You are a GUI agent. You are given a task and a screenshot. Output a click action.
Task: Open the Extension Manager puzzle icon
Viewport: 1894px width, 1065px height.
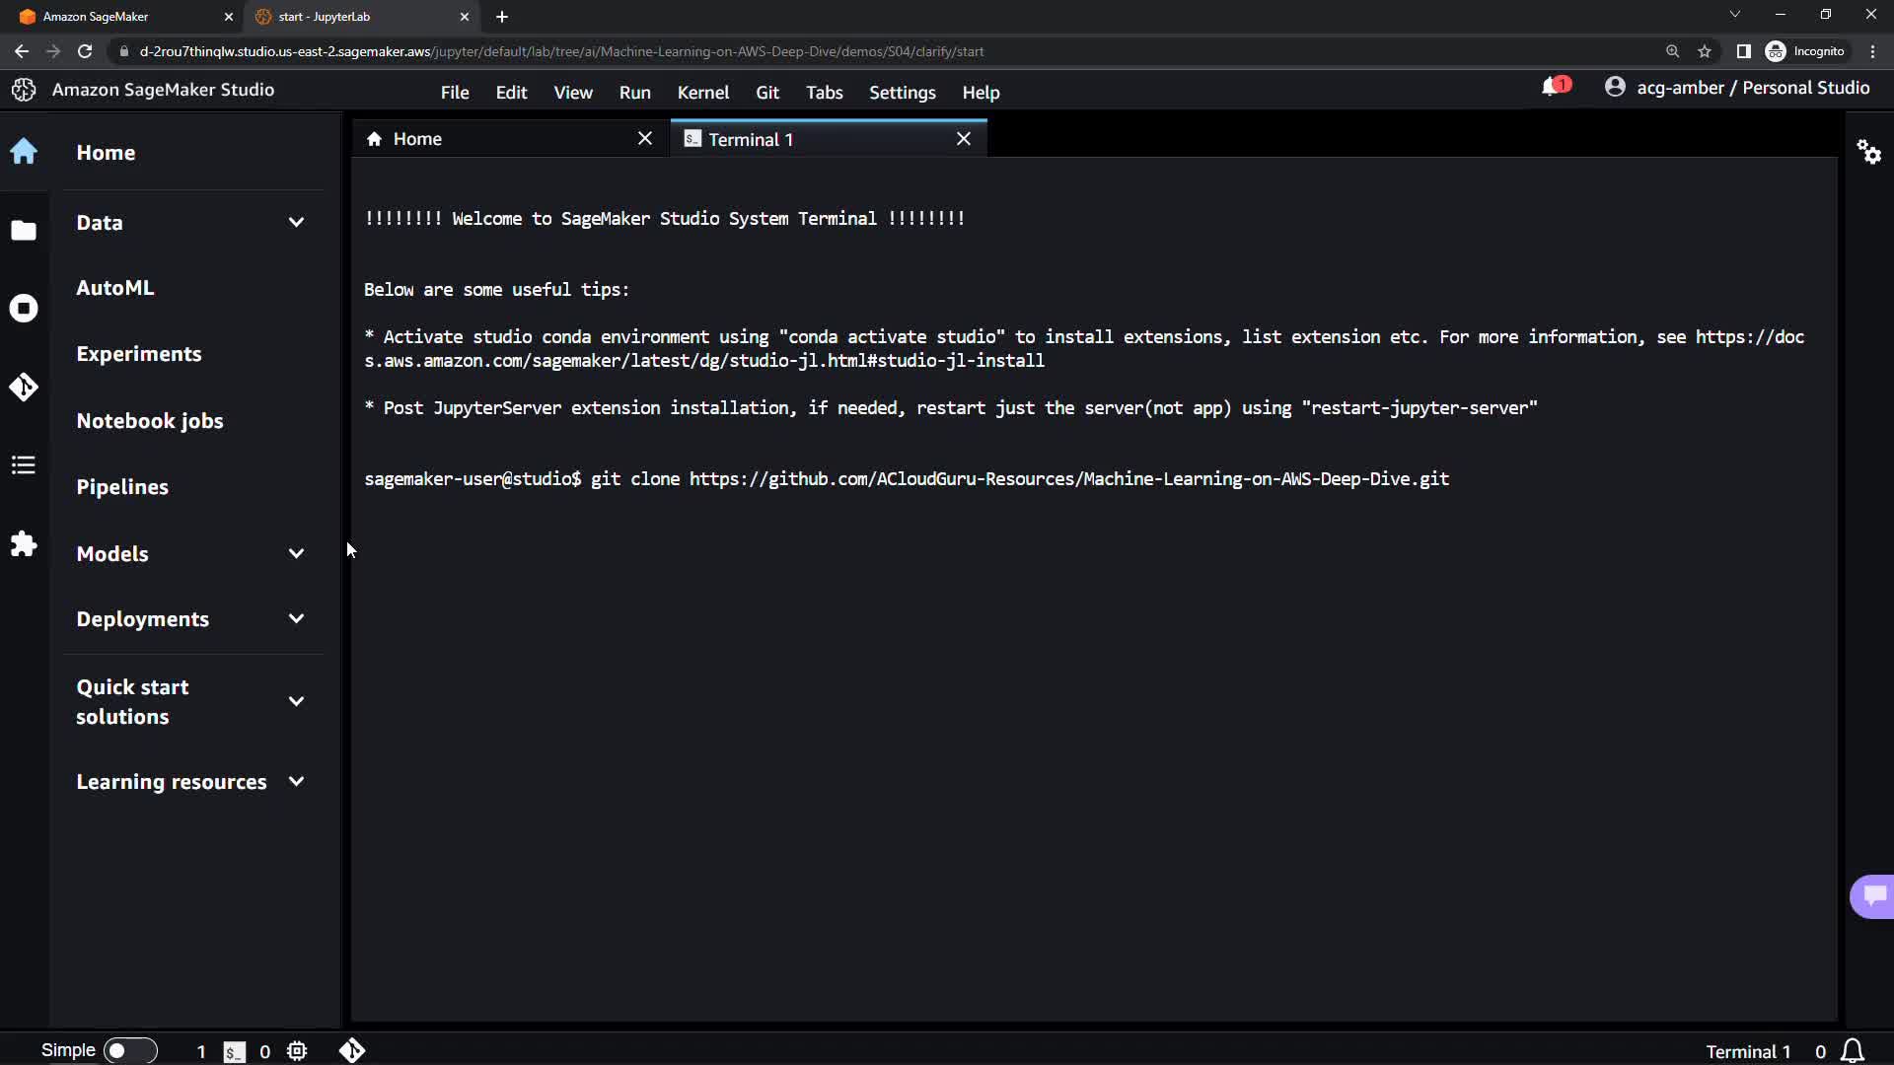pos(24,544)
